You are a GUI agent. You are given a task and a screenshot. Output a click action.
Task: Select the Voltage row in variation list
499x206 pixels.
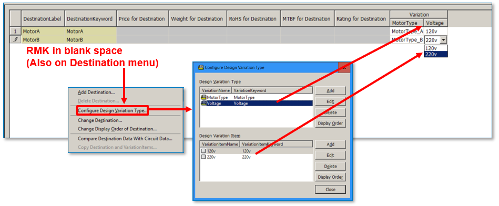coord(256,104)
